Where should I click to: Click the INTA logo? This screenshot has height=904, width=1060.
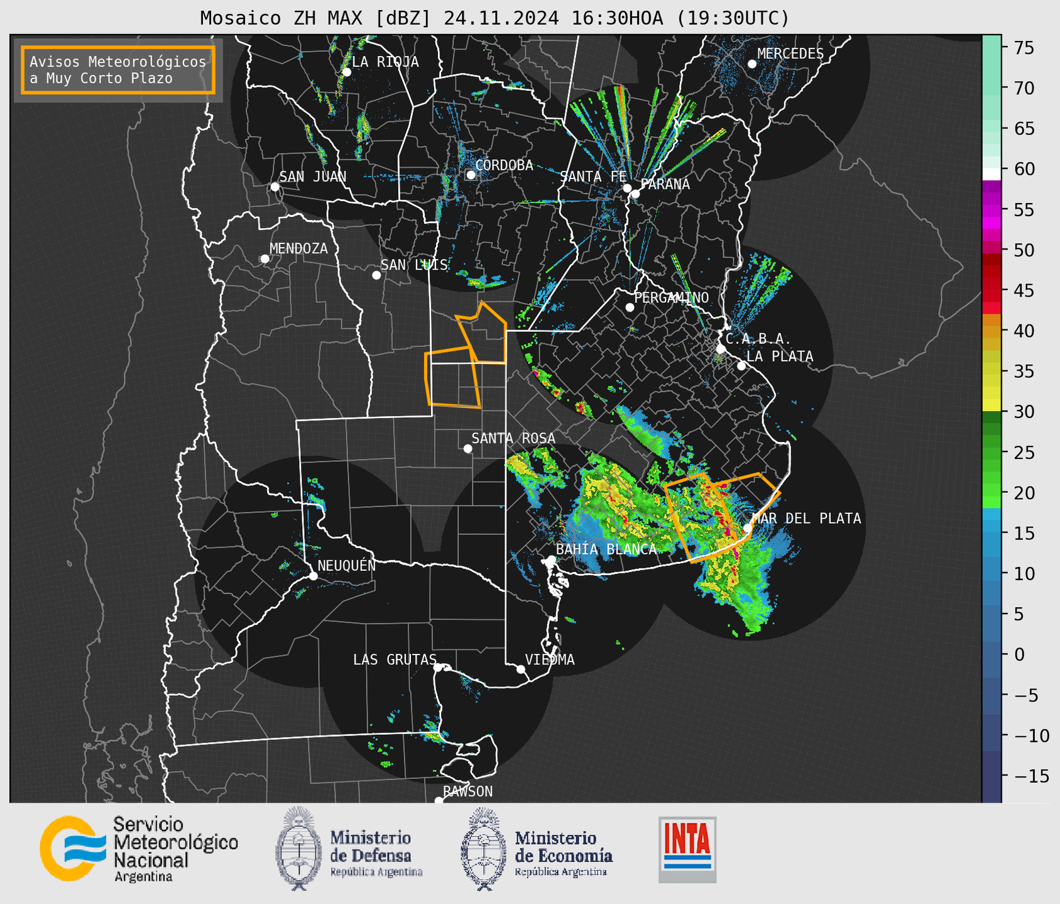tap(687, 849)
